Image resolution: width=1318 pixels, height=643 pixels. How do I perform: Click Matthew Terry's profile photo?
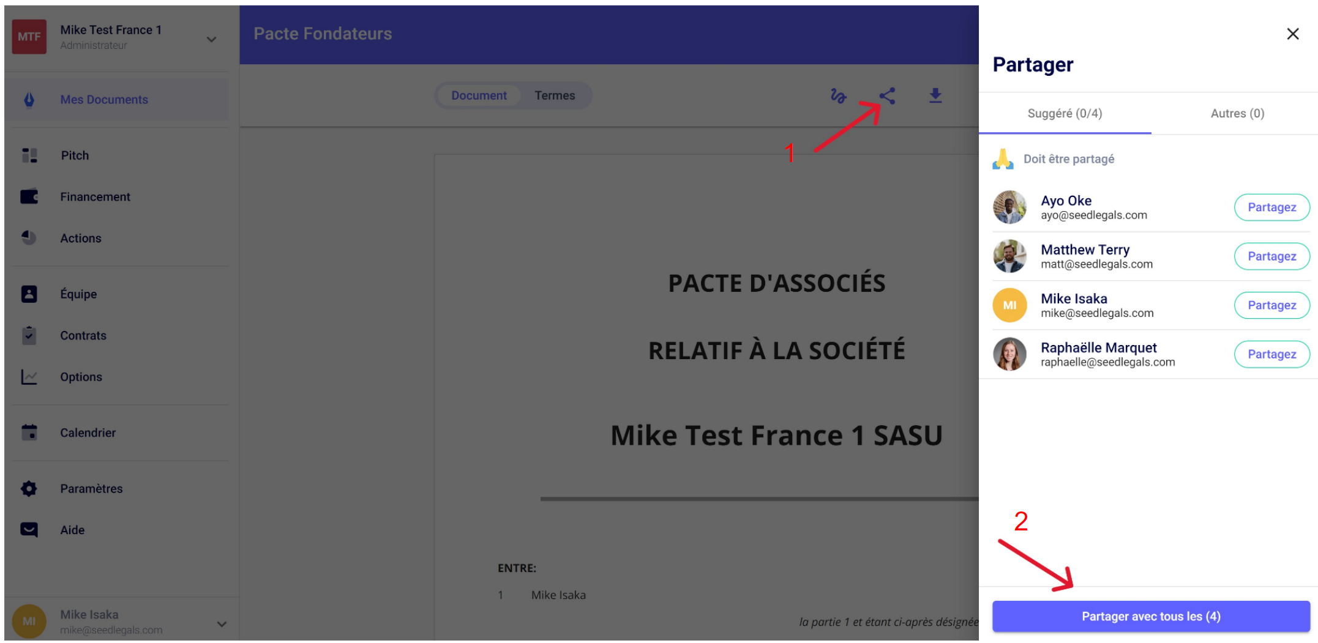tap(1009, 256)
